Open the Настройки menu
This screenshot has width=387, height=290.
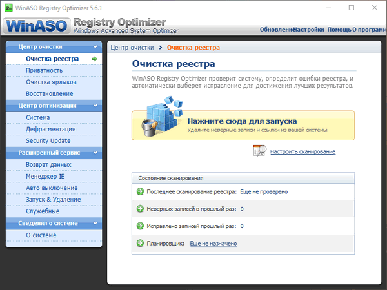(x=309, y=30)
